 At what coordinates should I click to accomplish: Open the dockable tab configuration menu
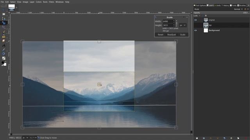pyautogui.click(x=248, y=5)
